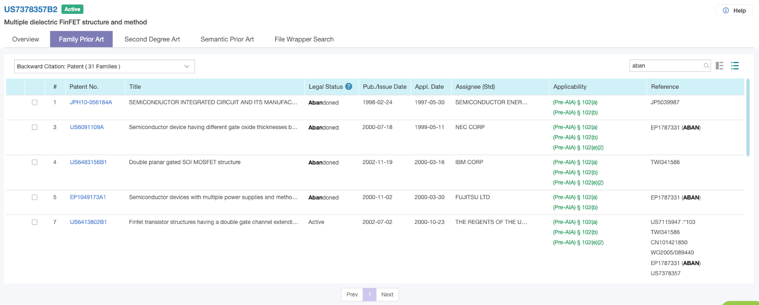This screenshot has height=305, width=759.
Task: Click the # column header
Action: click(x=55, y=87)
